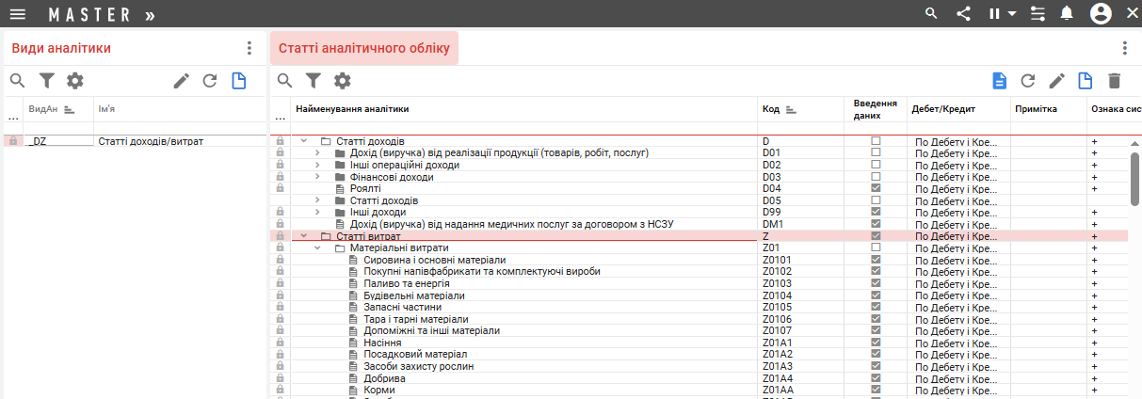Open Види аналітики panel kebab menu
The image size is (1142, 399).
coord(249,48)
